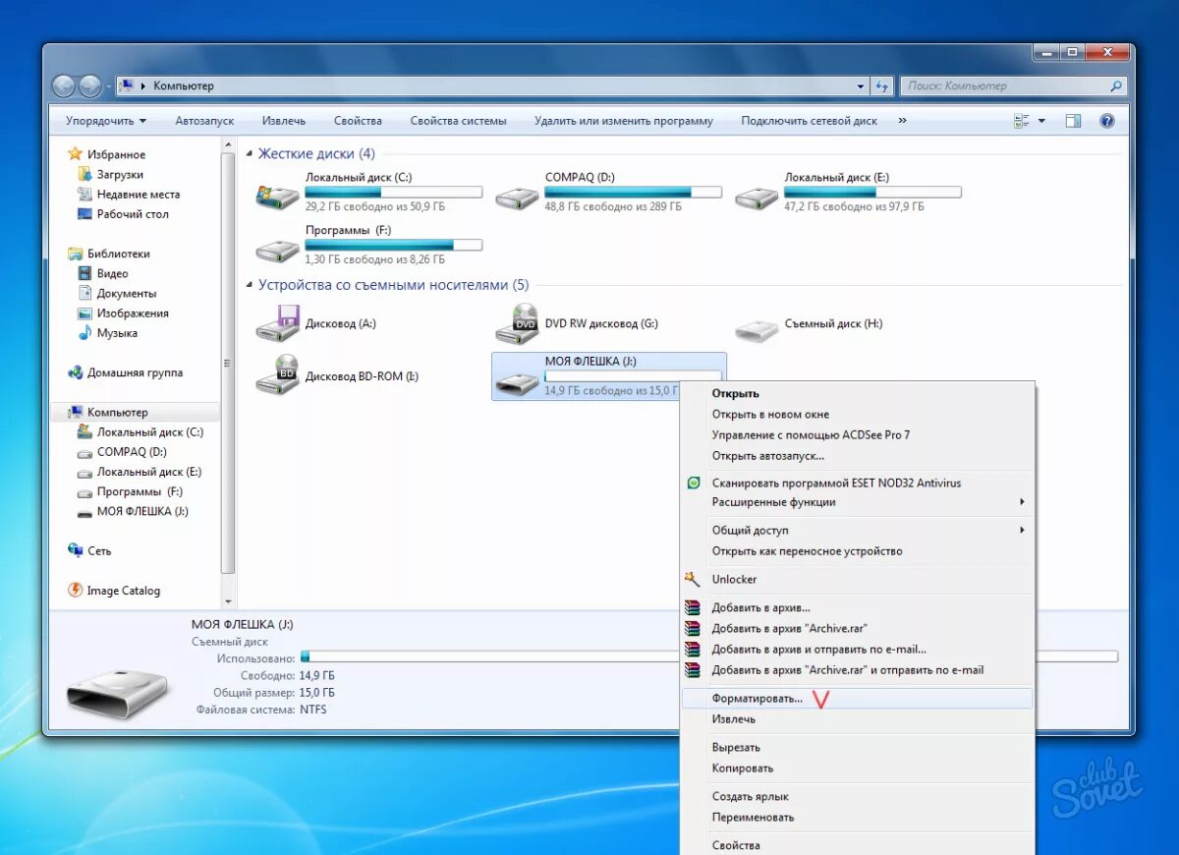Viewport: 1179px width, 855px height.
Task: Select МОЯ ФЛЕШКА (J:) in the sidebar tree
Action: tap(142, 511)
